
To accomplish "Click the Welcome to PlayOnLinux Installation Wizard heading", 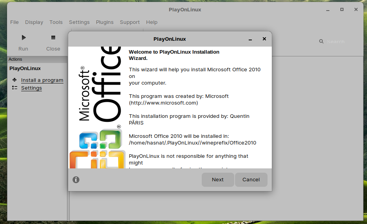I will 174,55.
